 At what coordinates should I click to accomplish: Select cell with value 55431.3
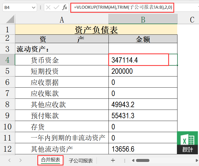coord(143,115)
